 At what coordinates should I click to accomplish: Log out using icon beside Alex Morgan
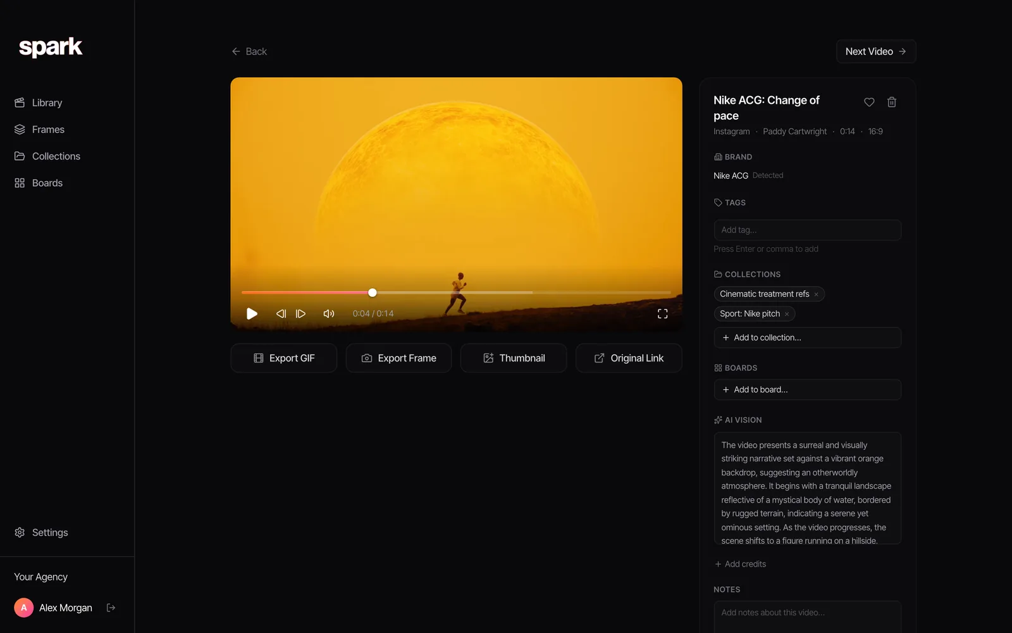pyautogui.click(x=111, y=608)
